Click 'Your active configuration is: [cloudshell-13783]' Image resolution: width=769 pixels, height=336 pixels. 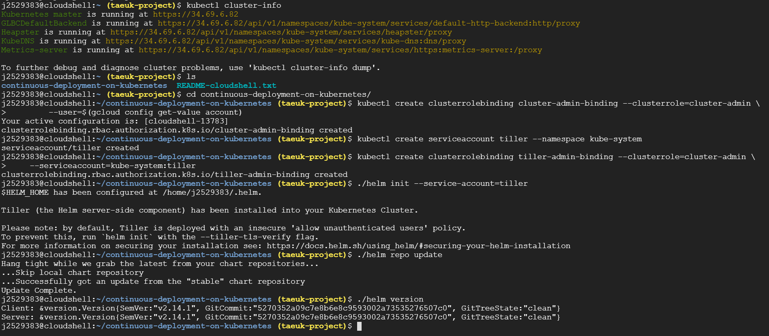coord(115,121)
